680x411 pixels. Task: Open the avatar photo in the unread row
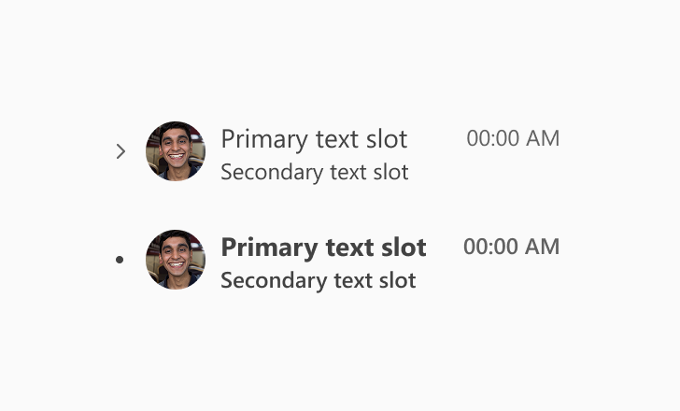tap(176, 260)
